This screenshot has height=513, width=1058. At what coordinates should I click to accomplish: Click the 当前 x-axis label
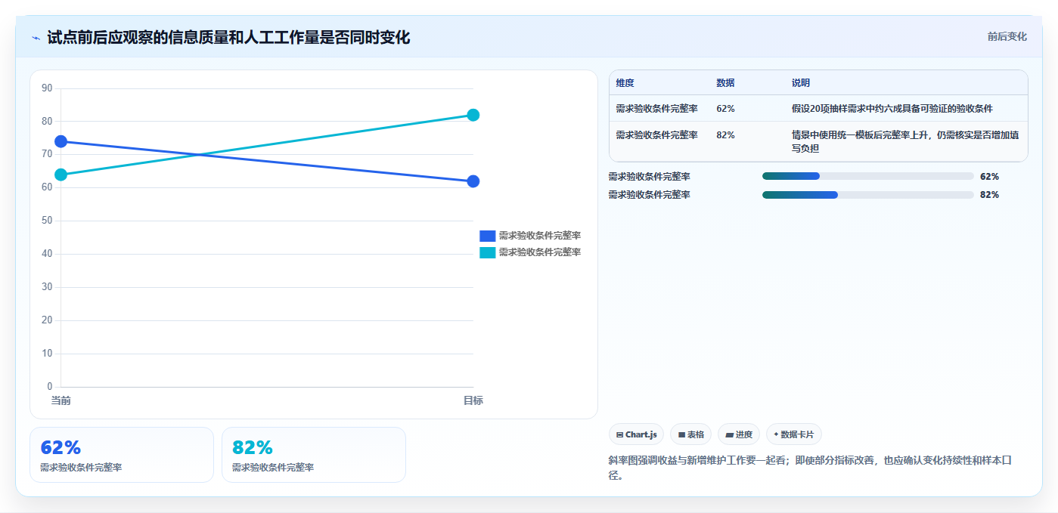(x=61, y=400)
